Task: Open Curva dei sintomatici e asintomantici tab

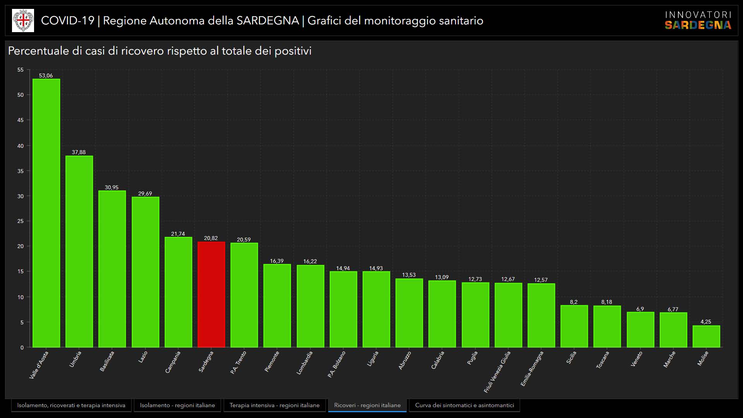Action: (464, 405)
